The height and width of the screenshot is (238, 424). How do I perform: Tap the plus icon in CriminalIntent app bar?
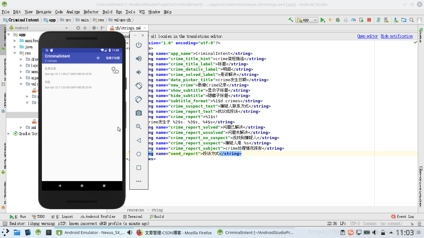pyautogui.click(x=98, y=58)
